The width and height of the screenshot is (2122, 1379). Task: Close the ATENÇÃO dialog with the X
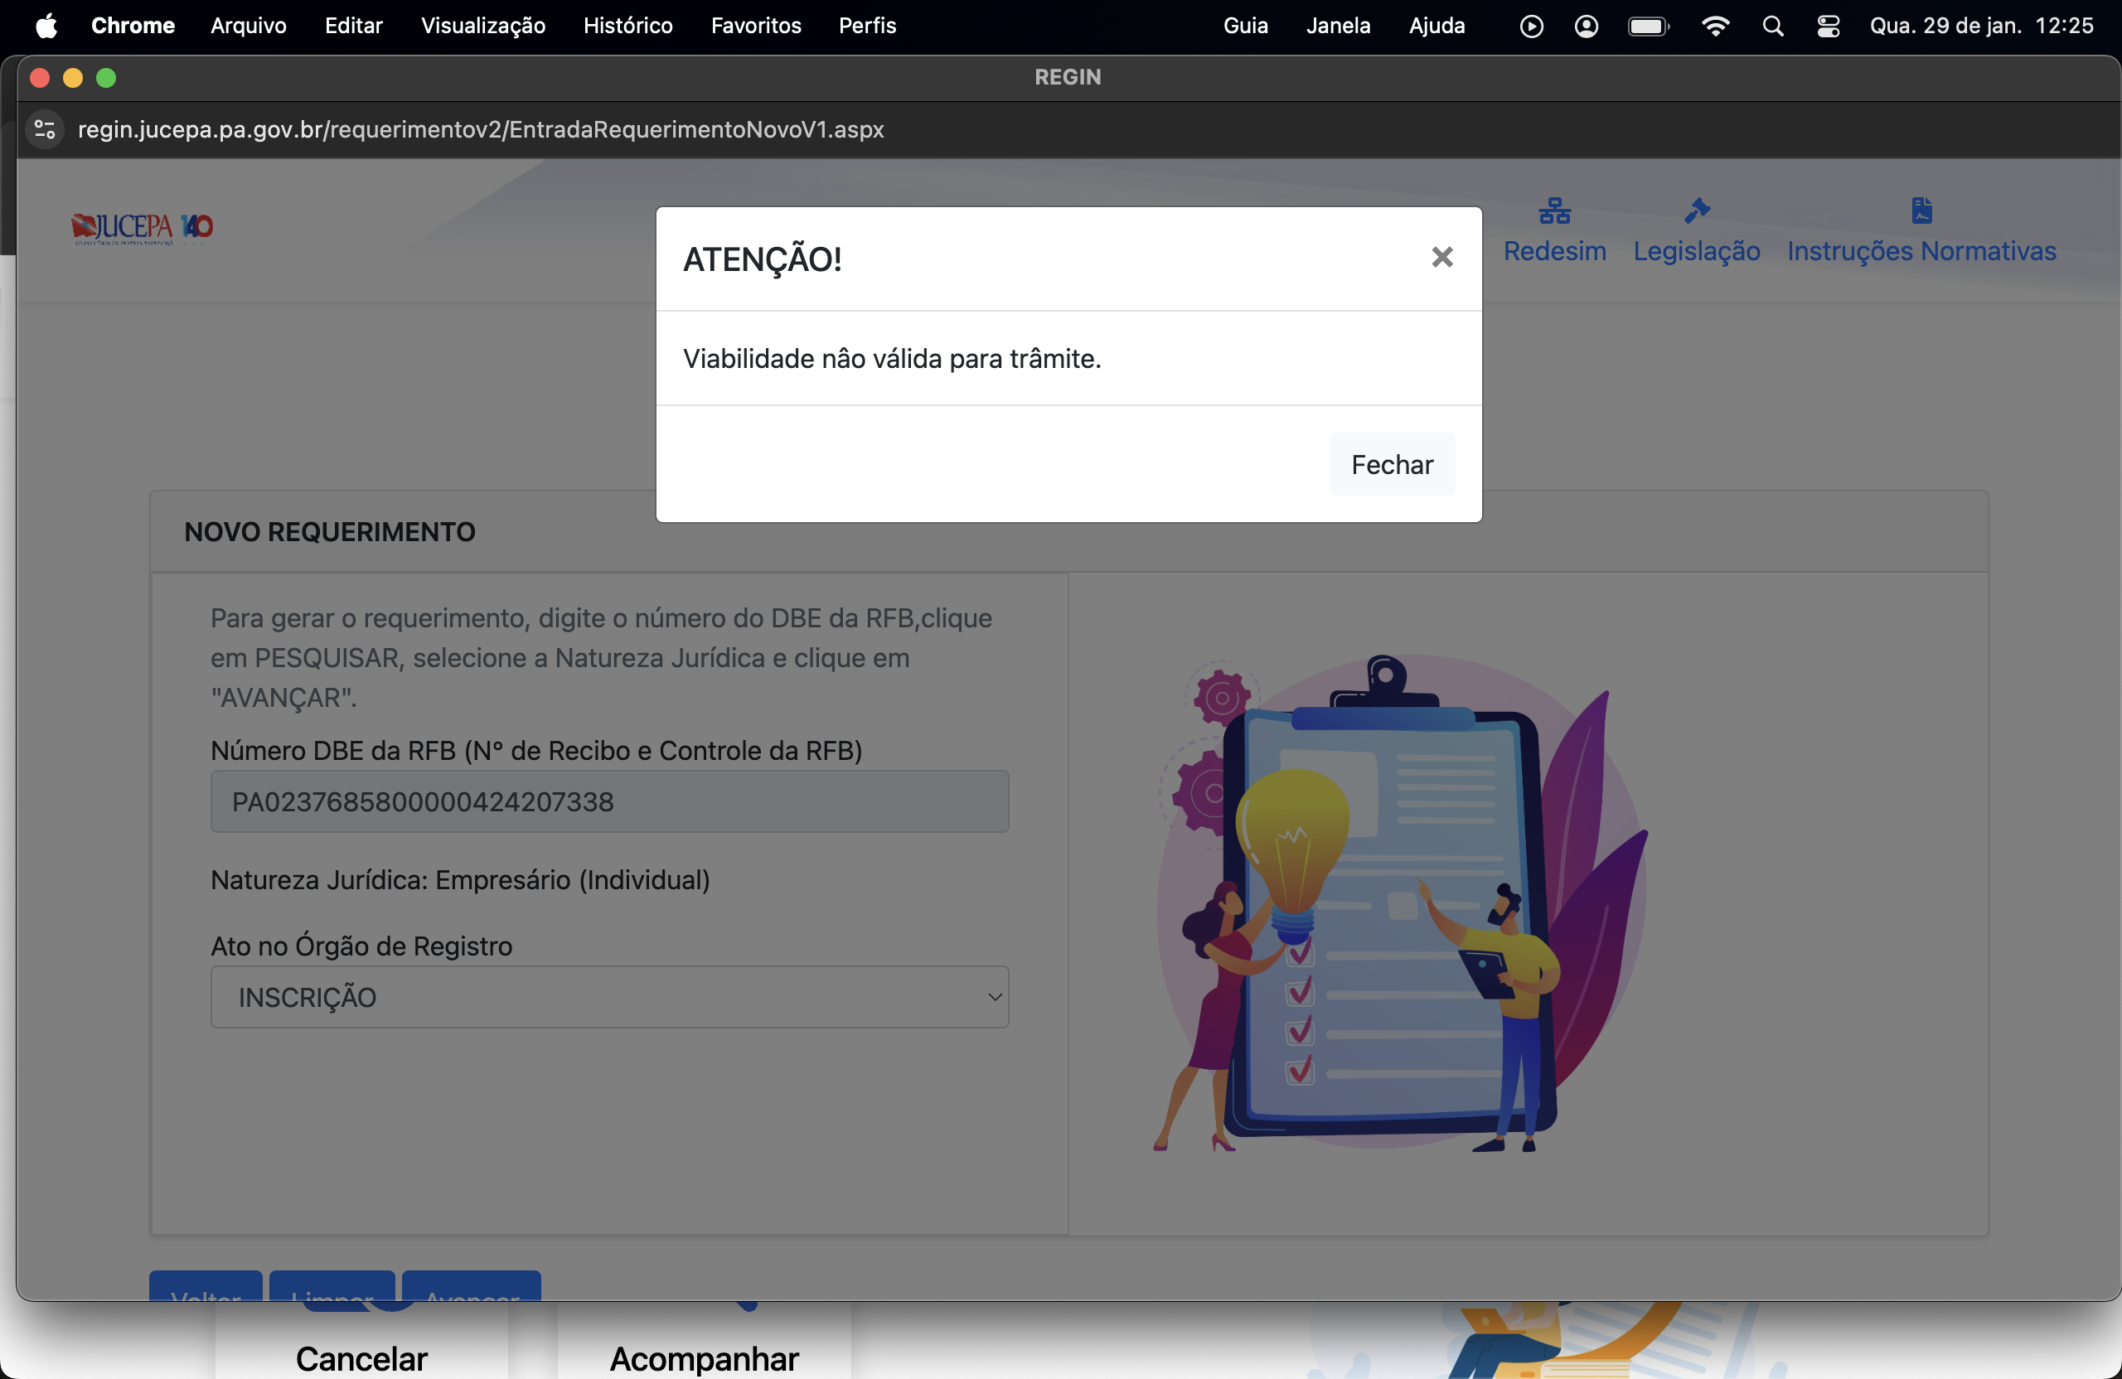[x=1441, y=258]
